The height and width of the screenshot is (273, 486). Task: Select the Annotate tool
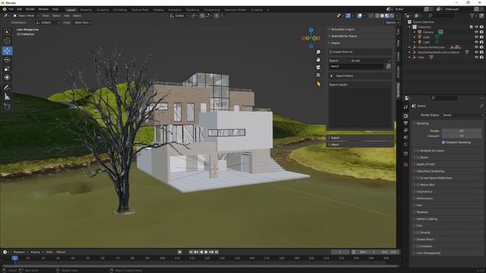7,88
